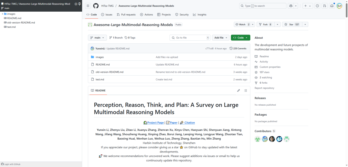Open the Create new plus menu
The height and width of the screenshot is (167, 348).
(x=308, y=6)
